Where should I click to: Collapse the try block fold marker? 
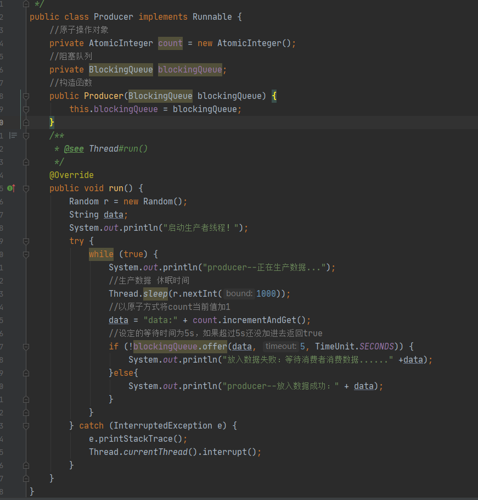click(x=26, y=241)
